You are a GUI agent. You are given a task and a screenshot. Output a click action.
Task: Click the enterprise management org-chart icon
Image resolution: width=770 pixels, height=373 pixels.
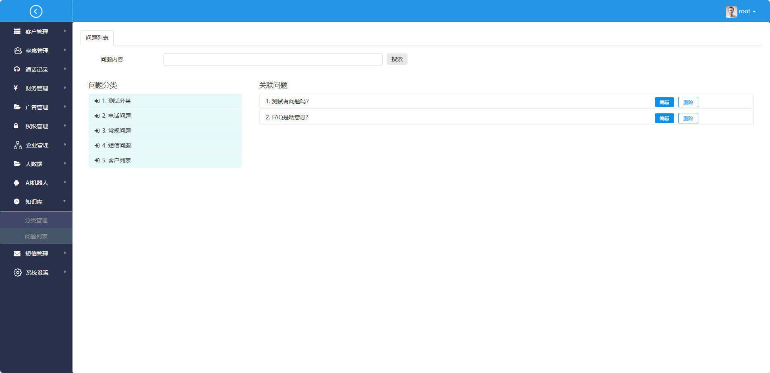[17, 145]
